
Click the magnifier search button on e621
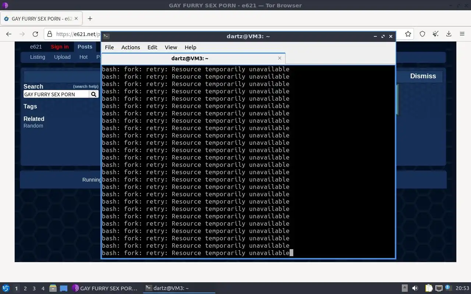94,94
